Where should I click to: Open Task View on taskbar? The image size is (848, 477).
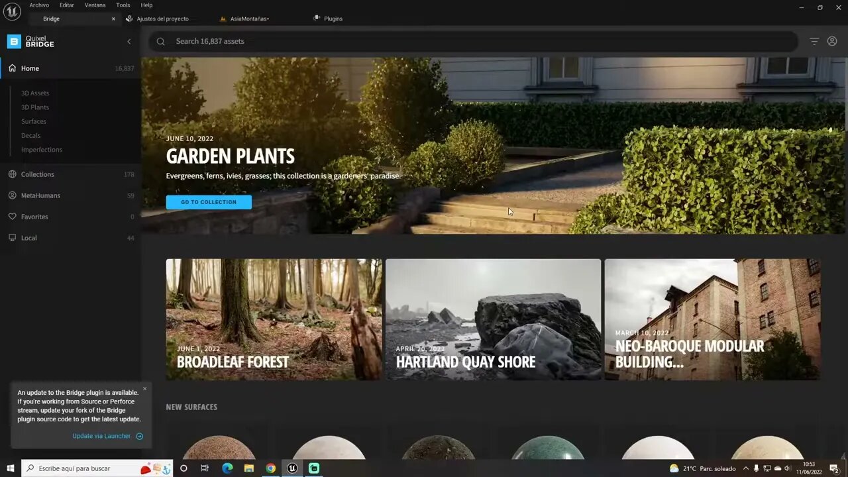tap(205, 468)
